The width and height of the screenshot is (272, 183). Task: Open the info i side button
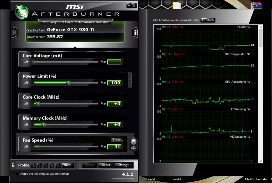pos(135,32)
